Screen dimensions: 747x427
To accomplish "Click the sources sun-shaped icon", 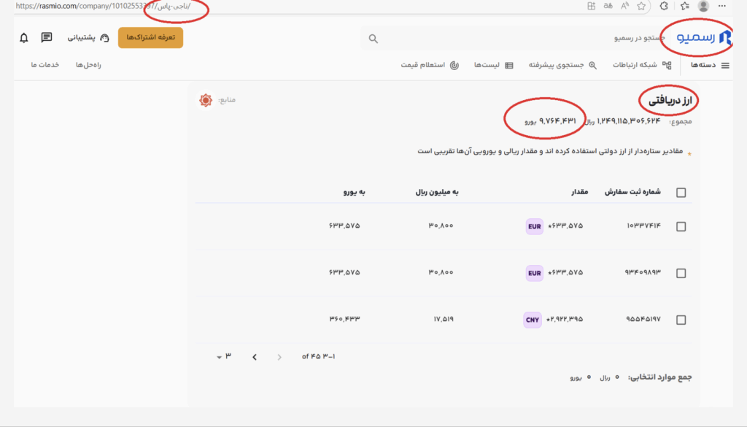I will click(206, 99).
